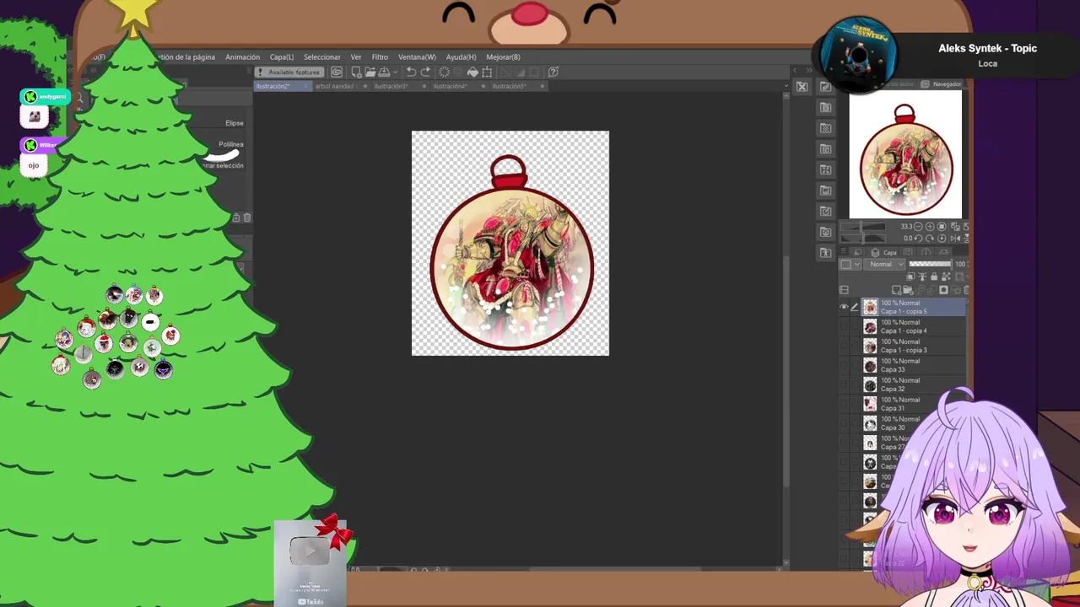Click the Lock layer icon

point(934,277)
